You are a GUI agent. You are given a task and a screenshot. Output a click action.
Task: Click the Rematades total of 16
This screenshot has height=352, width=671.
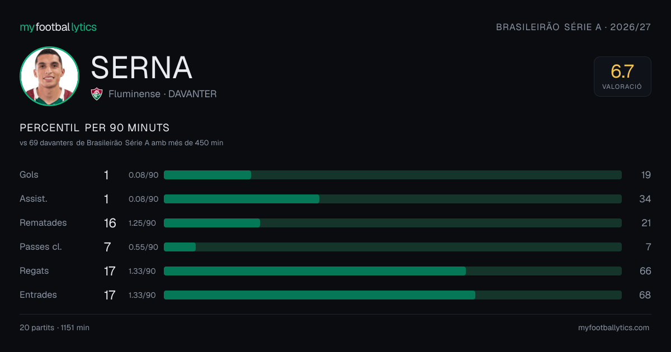point(110,223)
